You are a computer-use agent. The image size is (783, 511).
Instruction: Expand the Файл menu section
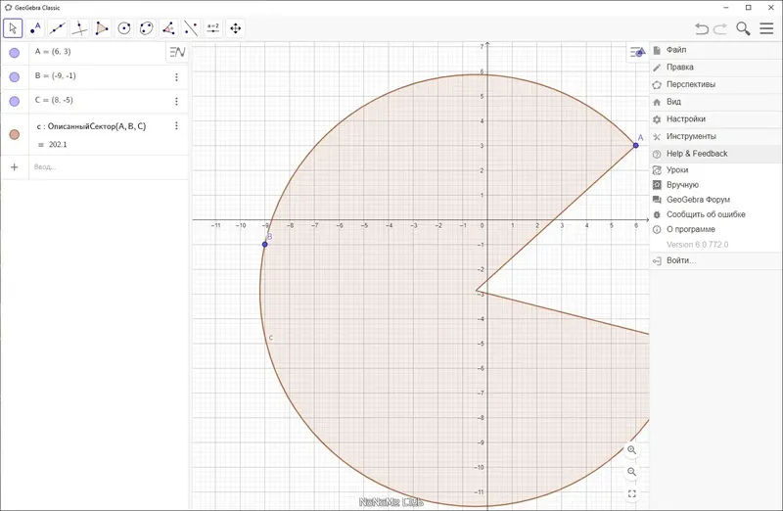(x=675, y=50)
